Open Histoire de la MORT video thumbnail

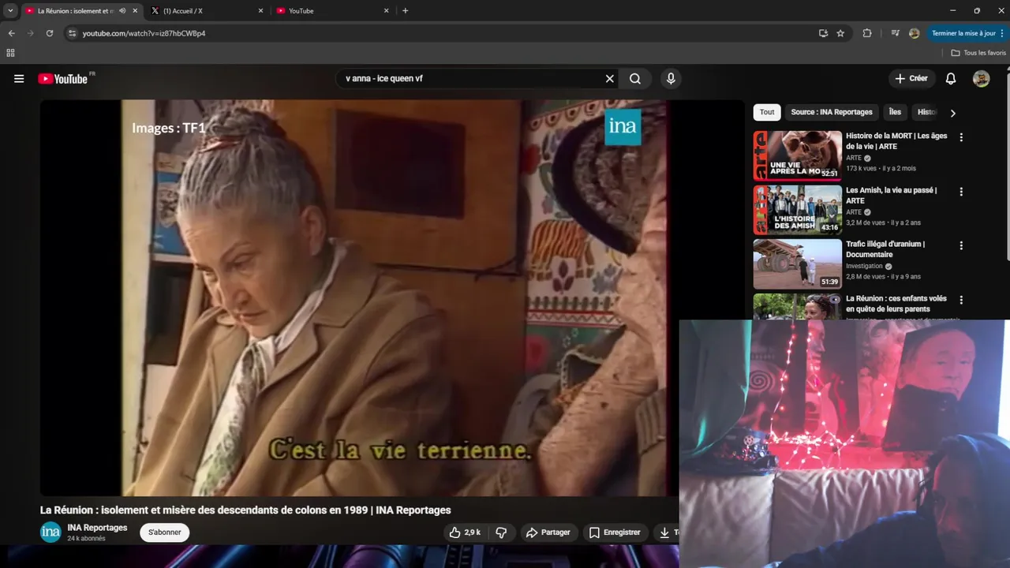[798, 155]
